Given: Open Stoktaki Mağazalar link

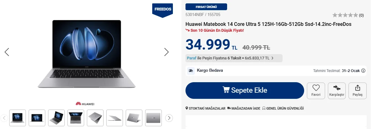Looking at the screenshot, I should tap(206, 108).
